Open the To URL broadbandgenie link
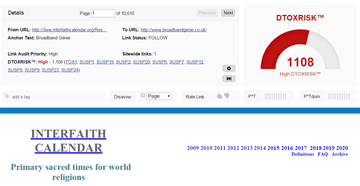The height and width of the screenshot is (186, 360). click(x=174, y=30)
